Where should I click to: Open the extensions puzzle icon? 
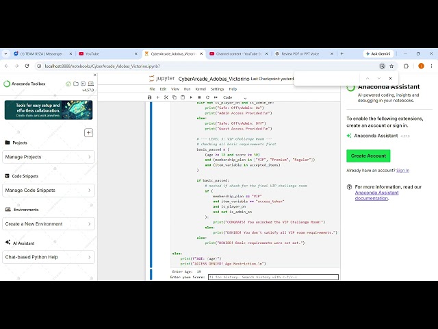point(406,66)
